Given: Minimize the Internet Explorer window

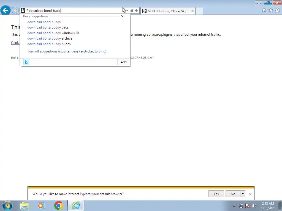Looking at the screenshot, I should click(259, 3).
